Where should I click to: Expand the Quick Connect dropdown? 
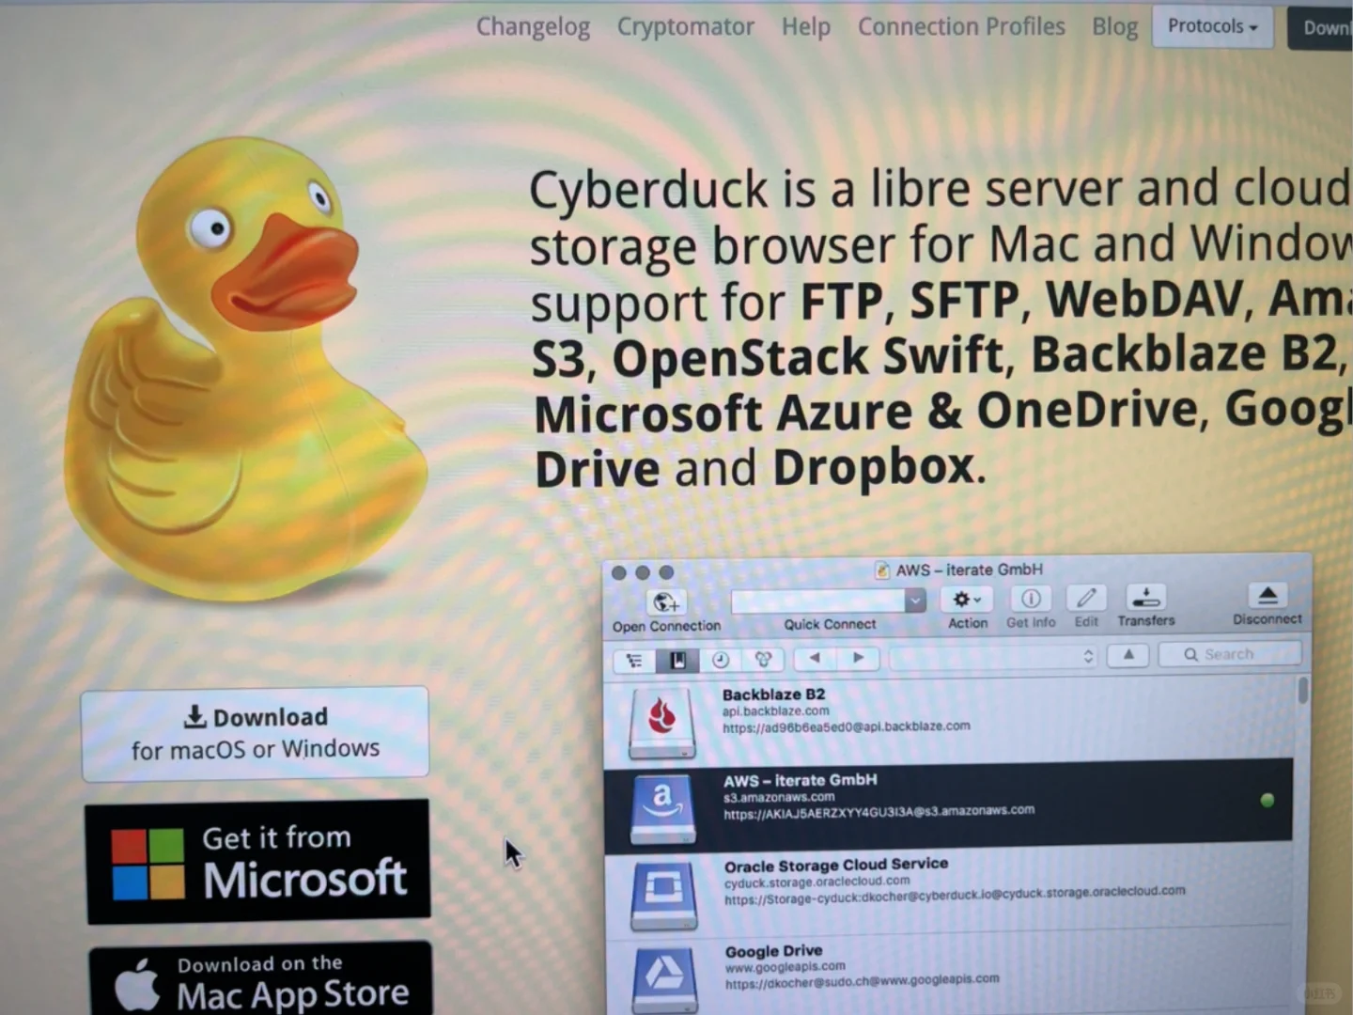(x=914, y=601)
